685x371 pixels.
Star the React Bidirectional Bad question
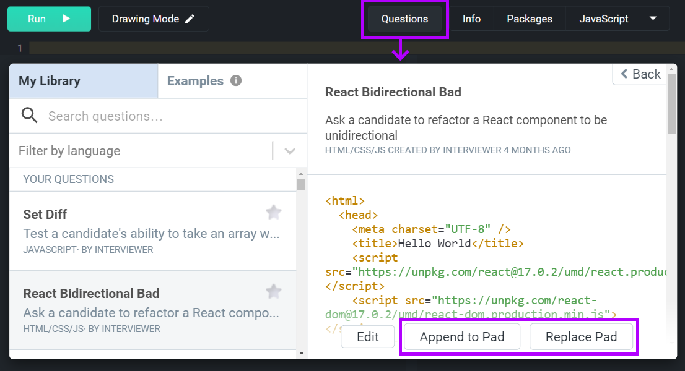(x=274, y=292)
